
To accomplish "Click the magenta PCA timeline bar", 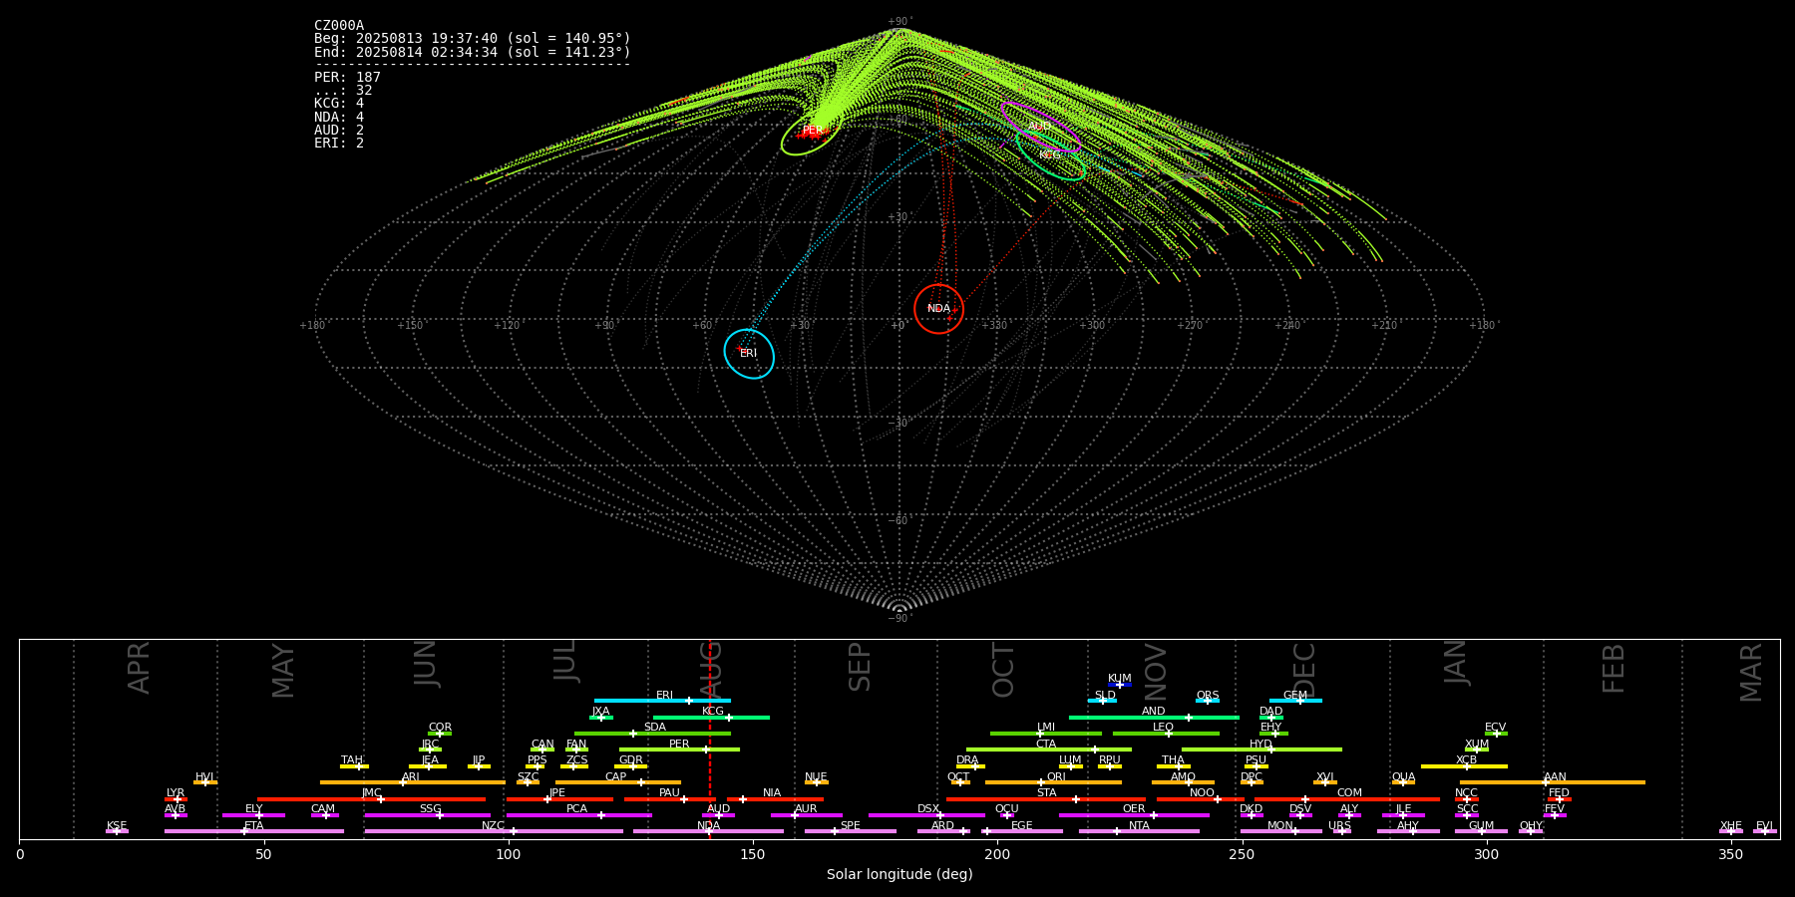I will click(578, 814).
